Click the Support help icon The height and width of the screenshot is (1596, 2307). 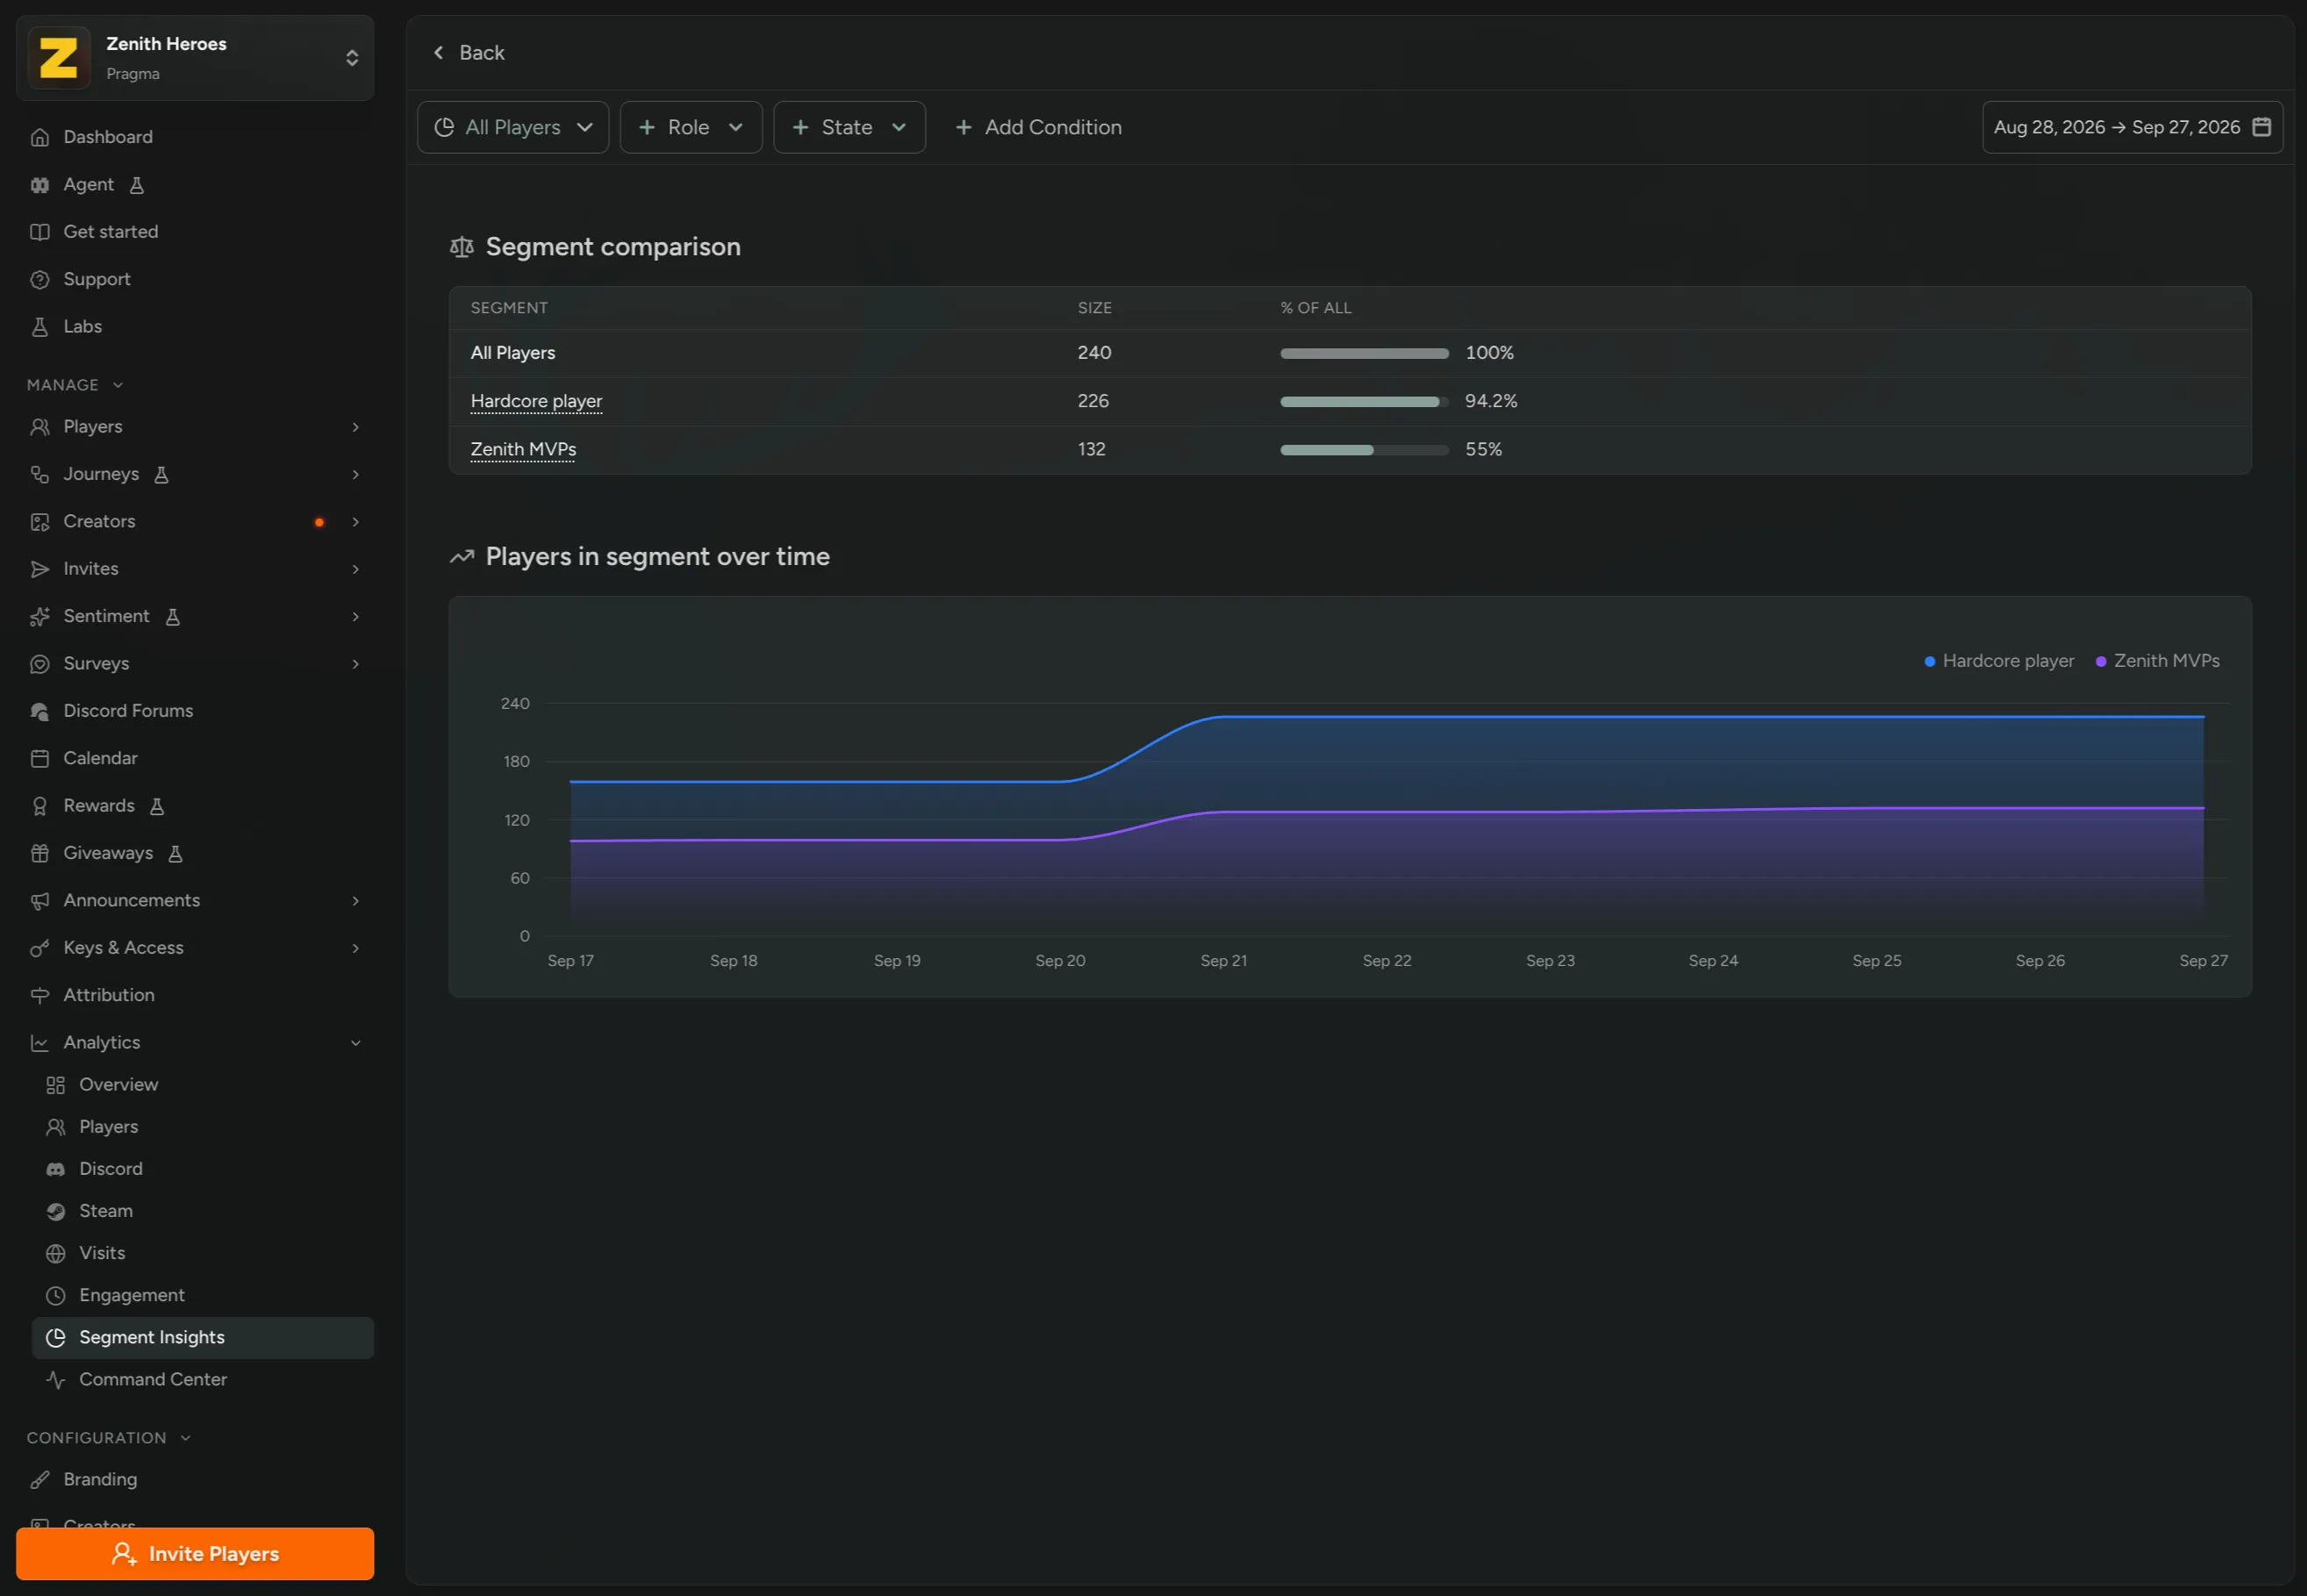pos(40,280)
